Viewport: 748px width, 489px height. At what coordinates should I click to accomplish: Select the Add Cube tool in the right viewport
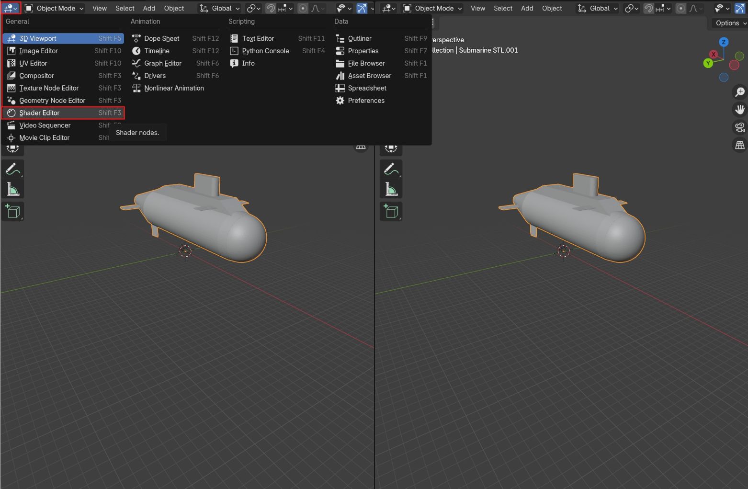(x=391, y=211)
